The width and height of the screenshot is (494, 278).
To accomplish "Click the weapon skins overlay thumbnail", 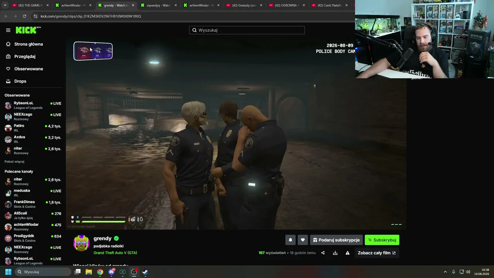I will coord(93,51).
